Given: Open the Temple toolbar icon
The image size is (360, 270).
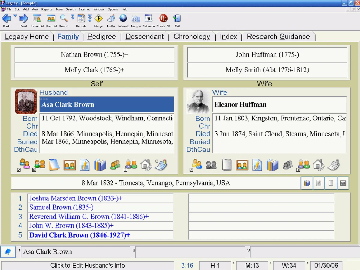Looking at the screenshot, I should [136, 19].
